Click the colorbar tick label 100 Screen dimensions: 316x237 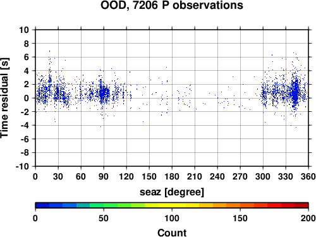[172, 218]
